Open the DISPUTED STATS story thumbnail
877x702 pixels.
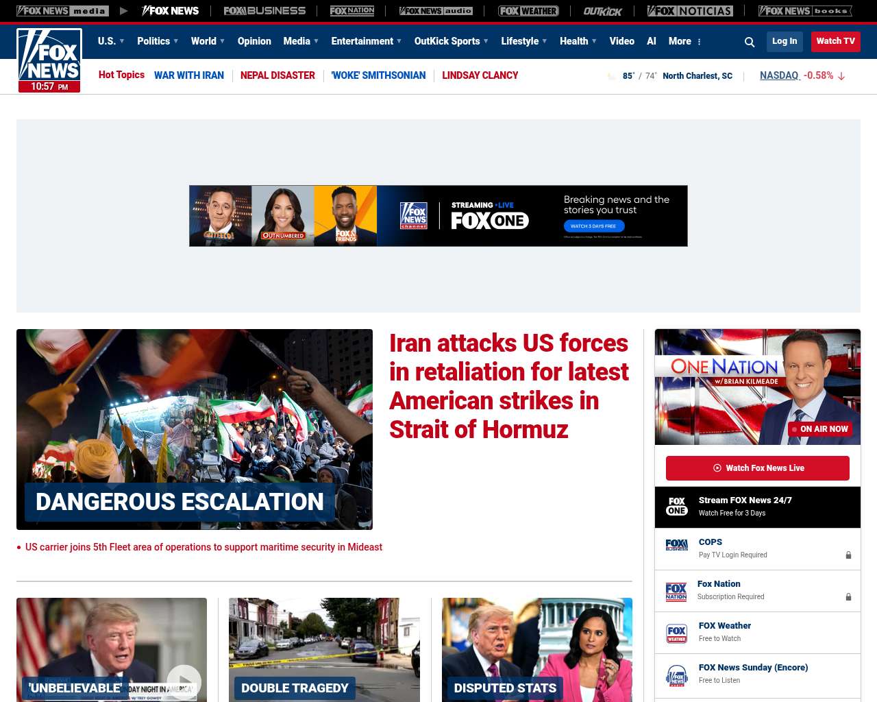(537, 650)
